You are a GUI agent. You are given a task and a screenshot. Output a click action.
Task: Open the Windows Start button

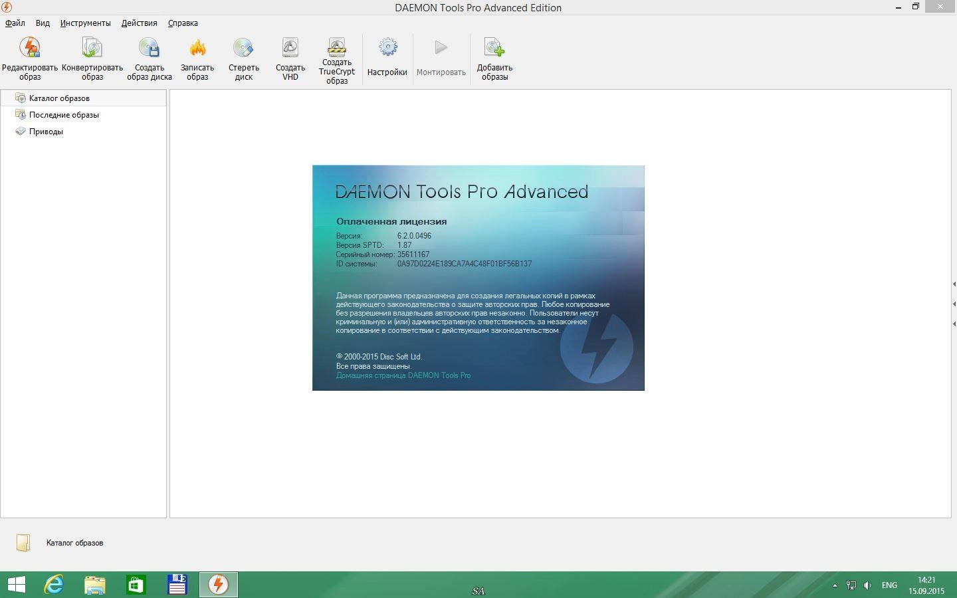point(16,585)
